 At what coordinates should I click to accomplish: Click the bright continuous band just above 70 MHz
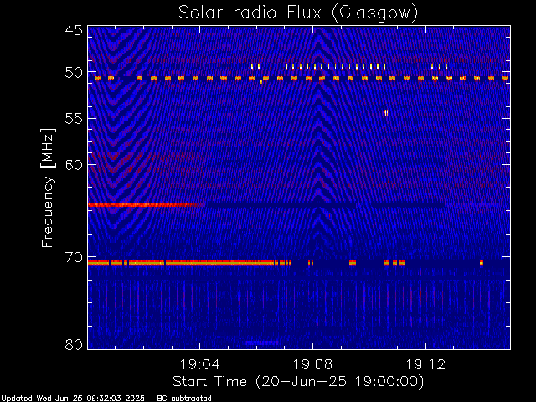pos(189,263)
